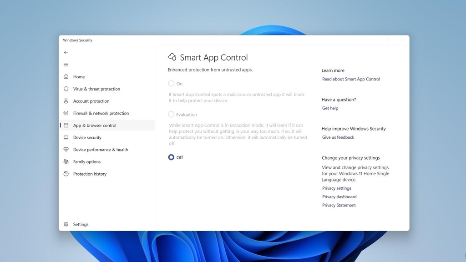Click the 'Have a question?' heading
466x262 pixels.
click(339, 100)
